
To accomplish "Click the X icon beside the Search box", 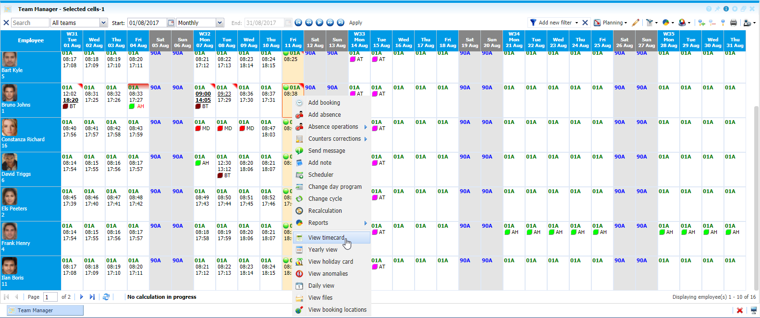I will click(x=6, y=23).
